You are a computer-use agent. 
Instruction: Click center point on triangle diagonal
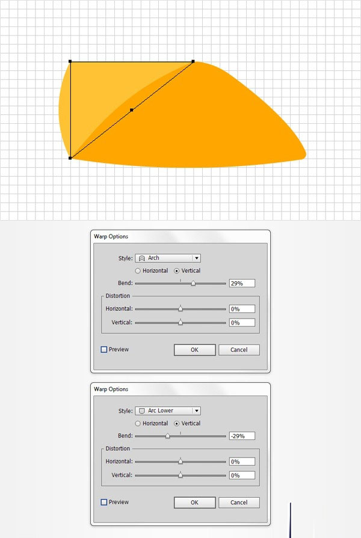click(x=132, y=110)
